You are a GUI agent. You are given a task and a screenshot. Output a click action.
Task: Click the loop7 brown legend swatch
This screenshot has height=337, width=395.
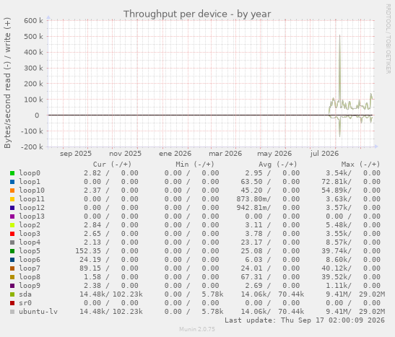click(x=12, y=268)
